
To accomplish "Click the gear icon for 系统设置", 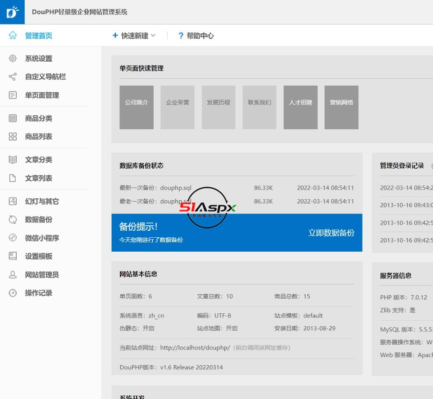I will pos(13,58).
